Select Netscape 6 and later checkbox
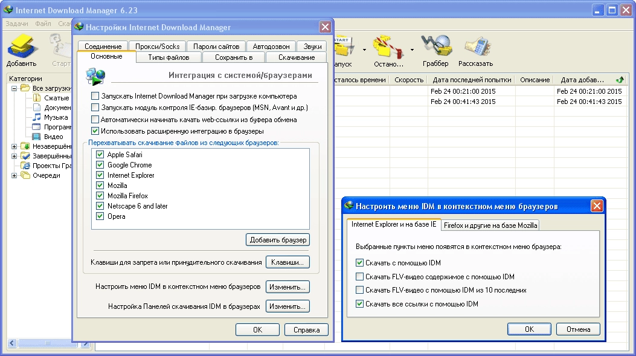This screenshot has width=636, height=356. pyautogui.click(x=100, y=206)
